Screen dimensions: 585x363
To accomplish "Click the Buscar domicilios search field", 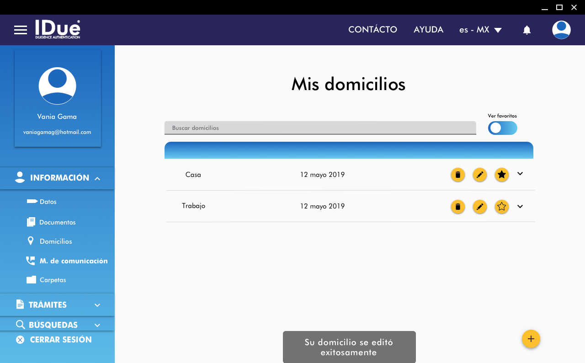I will point(320,128).
